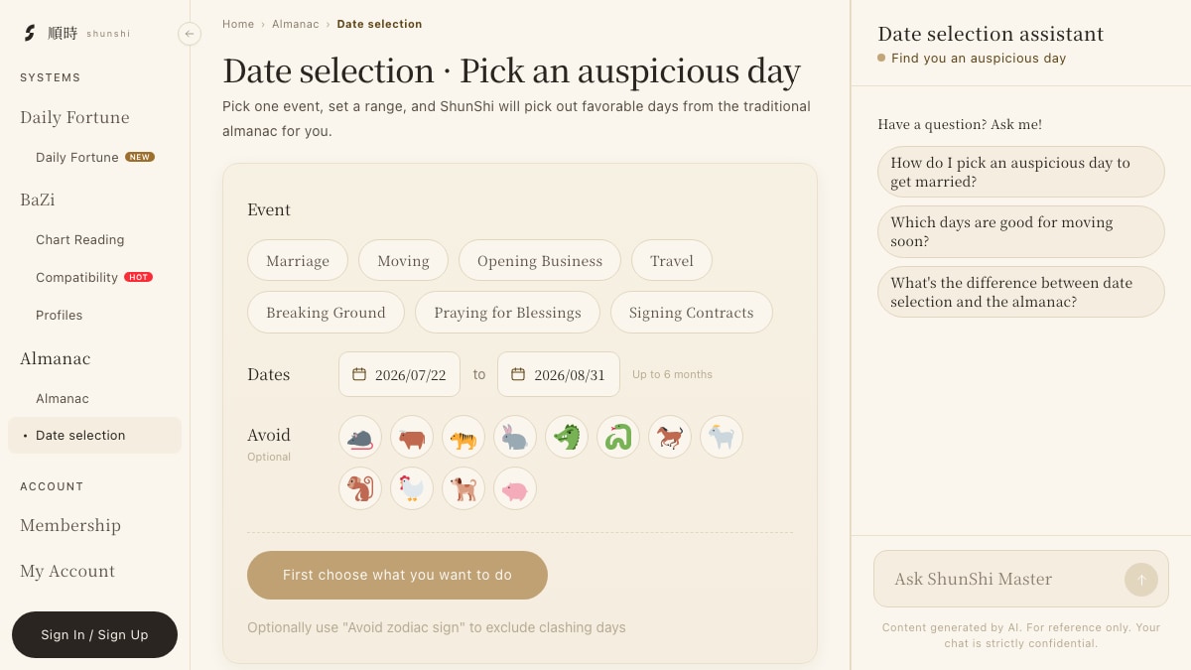Click the Sign In / Sign Up button
This screenshot has width=1191, height=670.
(94, 634)
